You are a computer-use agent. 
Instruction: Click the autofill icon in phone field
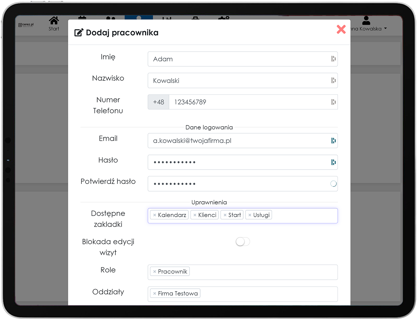333,102
